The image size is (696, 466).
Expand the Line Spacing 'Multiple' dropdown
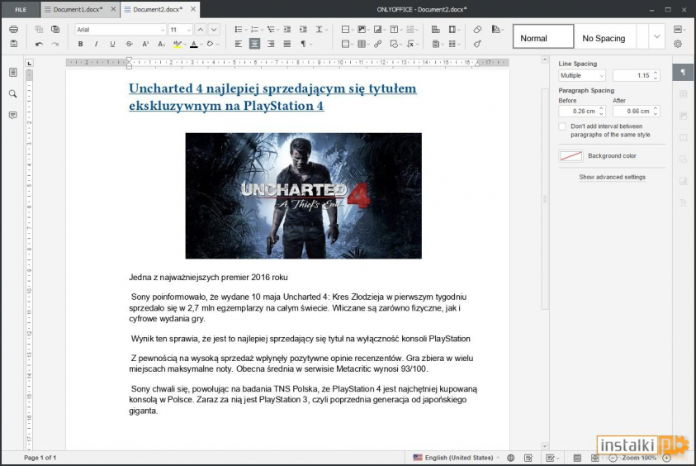(x=582, y=75)
